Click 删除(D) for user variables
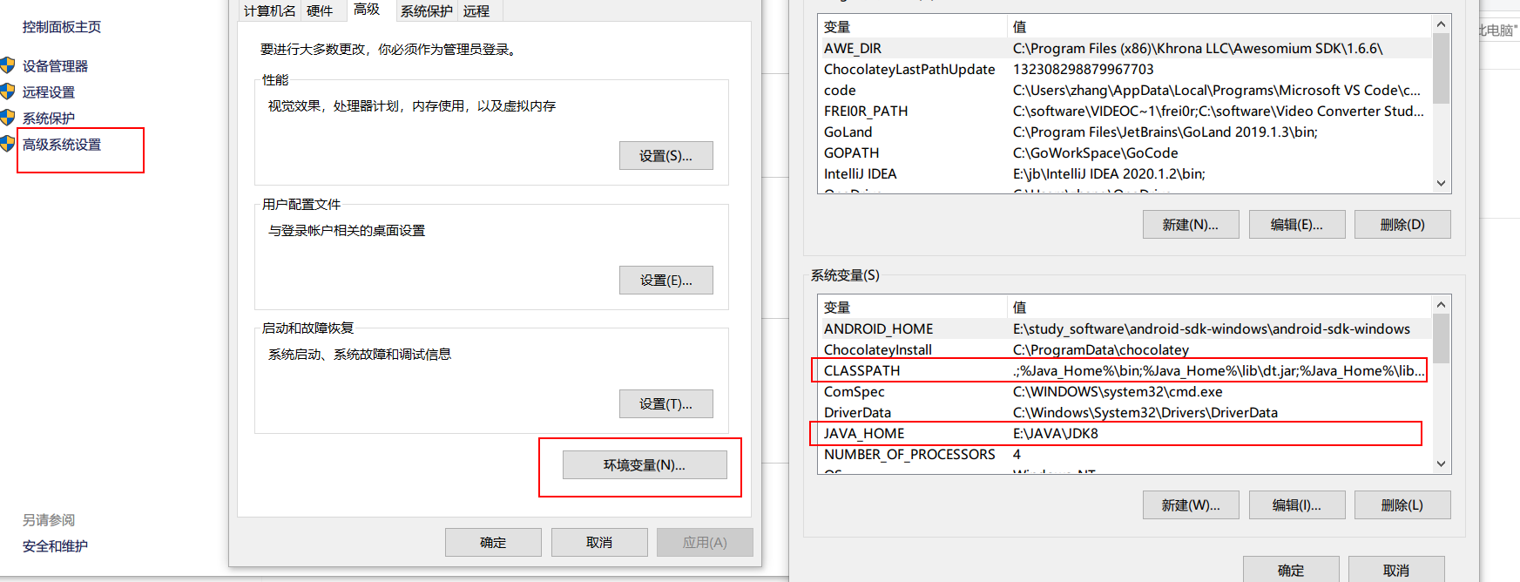The height and width of the screenshot is (582, 1520). (1402, 225)
